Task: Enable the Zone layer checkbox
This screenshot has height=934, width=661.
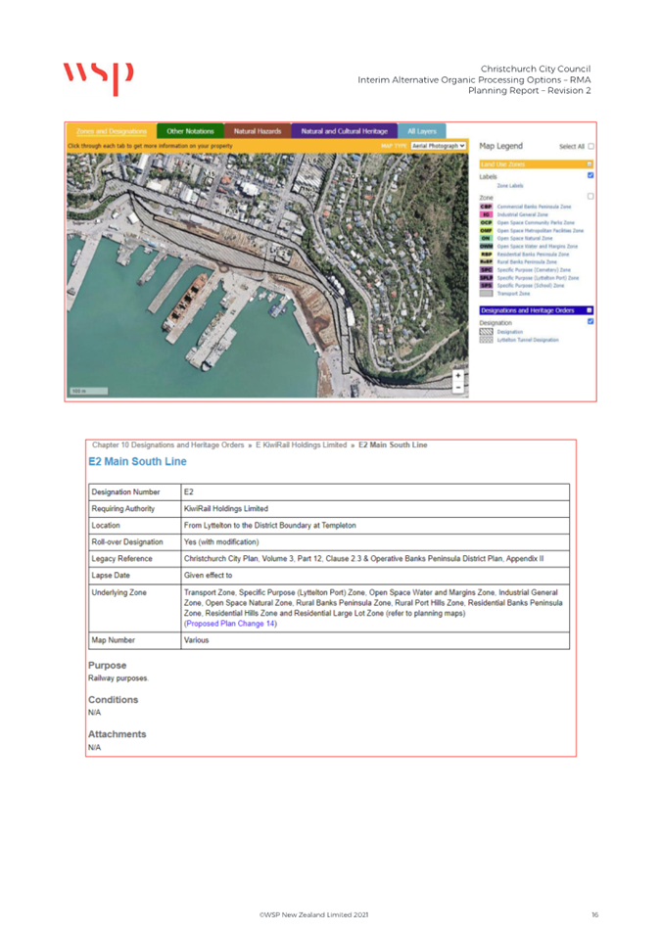Action: click(590, 197)
